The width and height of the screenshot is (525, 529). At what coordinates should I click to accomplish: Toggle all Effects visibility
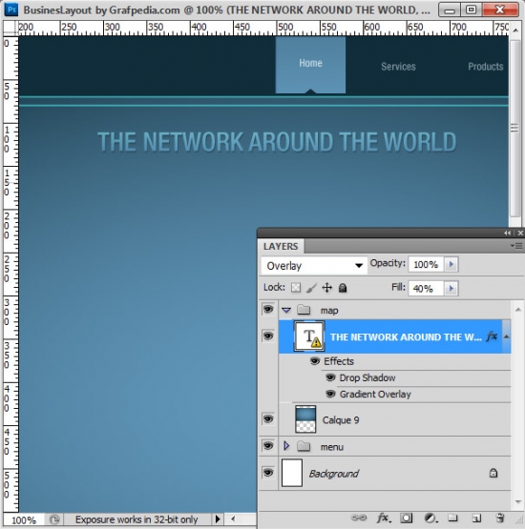click(x=315, y=361)
